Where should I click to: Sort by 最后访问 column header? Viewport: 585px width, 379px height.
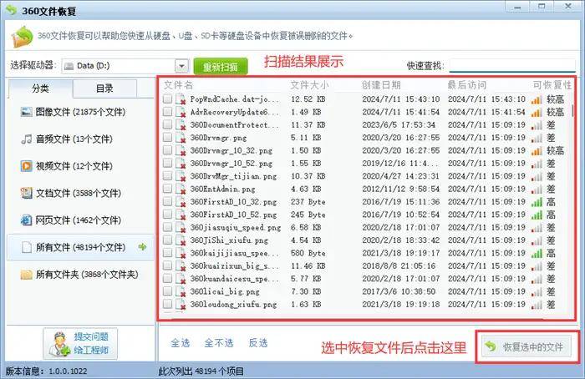coord(466,85)
